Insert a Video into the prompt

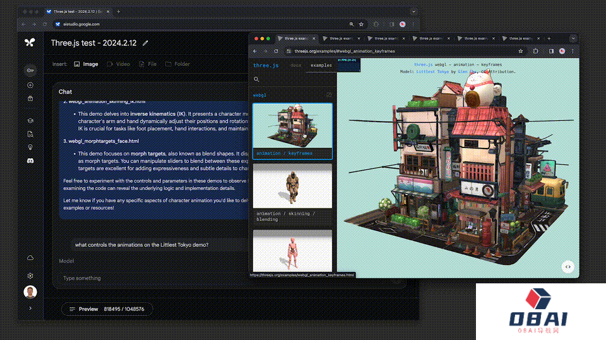click(x=119, y=64)
